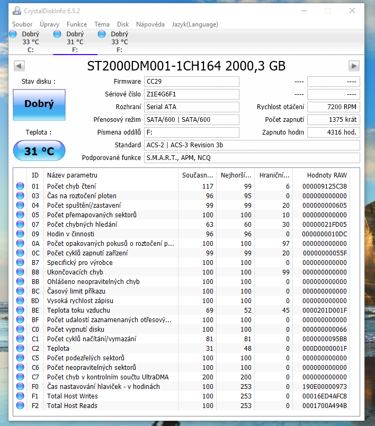Click status icon for Teplota row C2
This screenshot has width=375, height=426.
point(20,348)
